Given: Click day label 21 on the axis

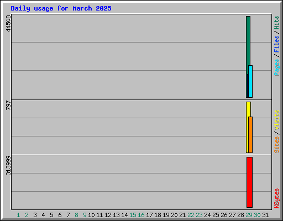Looking at the screenshot, I should point(182,215).
